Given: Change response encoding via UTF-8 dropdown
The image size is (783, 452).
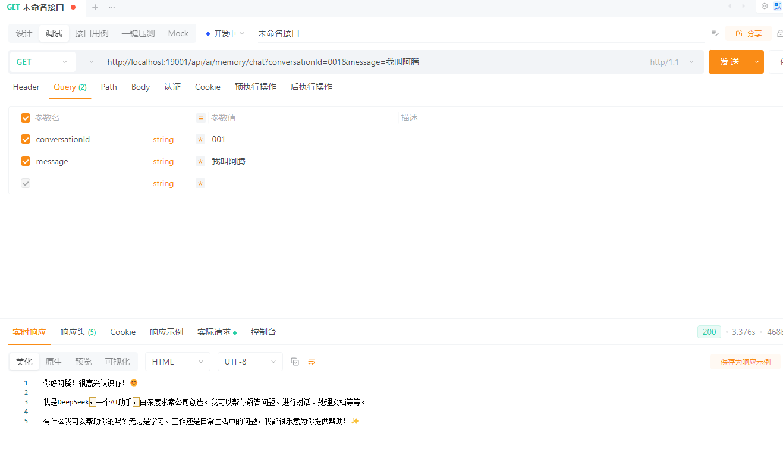Looking at the screenshot, I should click(x=250, y=361).
